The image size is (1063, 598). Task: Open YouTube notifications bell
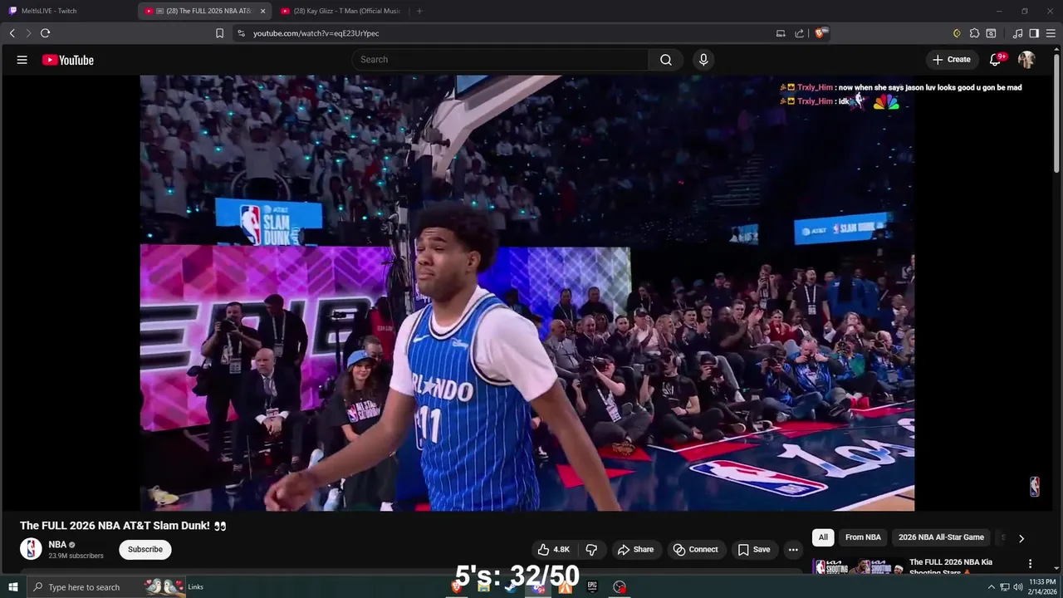(996, 60)
